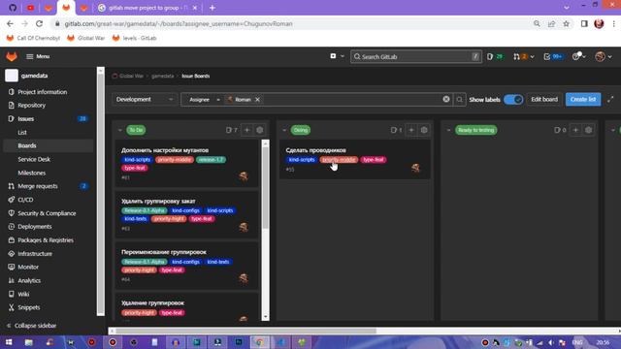Click assignee avatar on Сделать проводников card
This screenshot has width=621, height=349.
pos(415,168)
